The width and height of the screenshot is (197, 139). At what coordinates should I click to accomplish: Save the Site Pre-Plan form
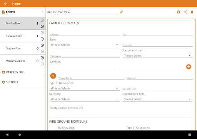point(179,12)
